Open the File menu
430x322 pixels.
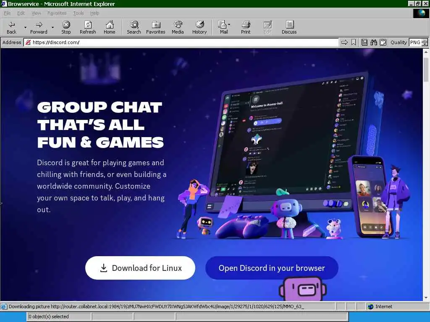coord(7,13)
